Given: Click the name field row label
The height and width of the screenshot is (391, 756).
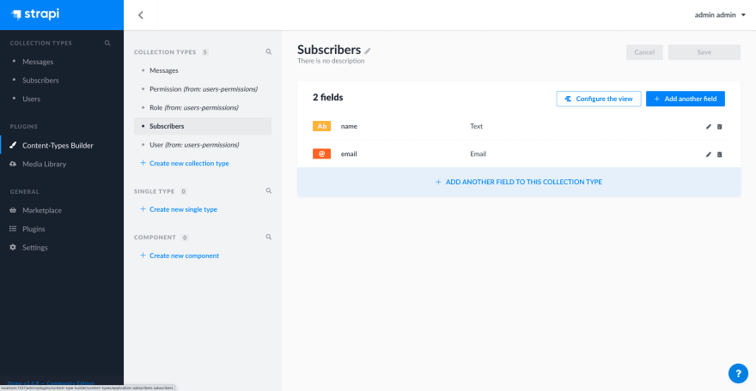Looking at the screenshot, I should 349,126.
